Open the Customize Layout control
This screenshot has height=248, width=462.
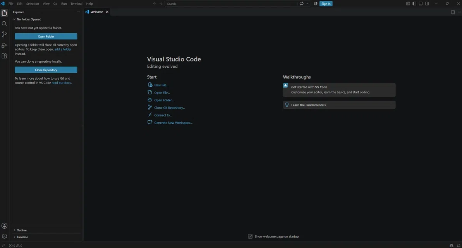pos(408,4)
